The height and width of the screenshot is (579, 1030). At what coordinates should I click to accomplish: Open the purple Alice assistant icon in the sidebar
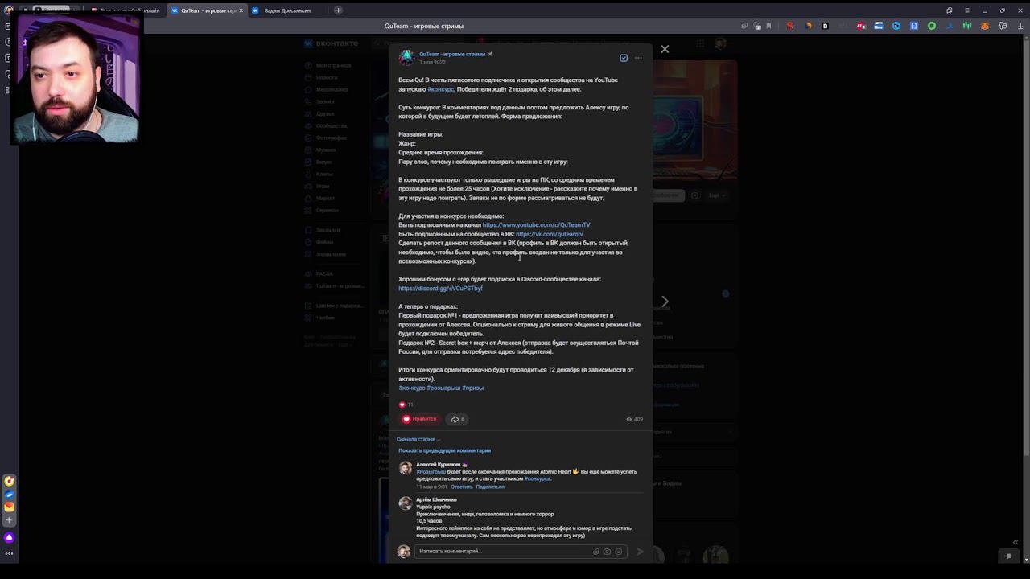tap(9, 537)
